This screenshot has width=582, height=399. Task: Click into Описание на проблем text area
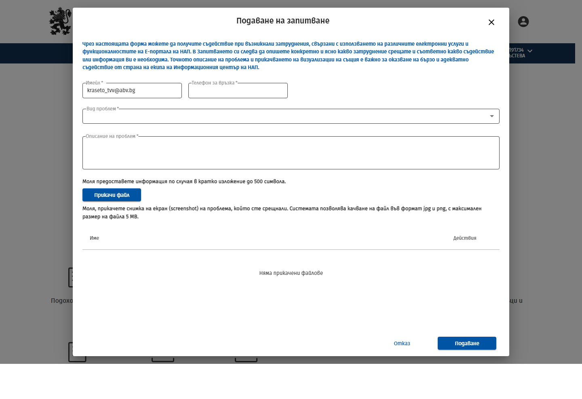pyautogui.click(x=291, y=153)
